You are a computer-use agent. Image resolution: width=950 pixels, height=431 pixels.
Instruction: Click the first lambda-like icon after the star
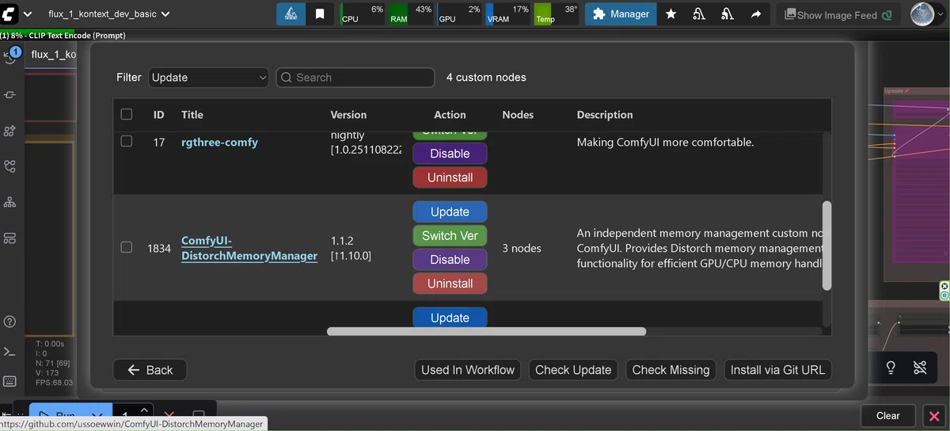699,14
